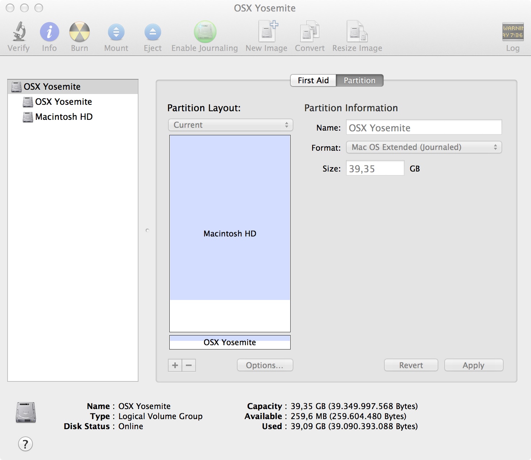The image size is (531, 460).
Task: Create a New Image from toolbar
Action: click(267, 32)
